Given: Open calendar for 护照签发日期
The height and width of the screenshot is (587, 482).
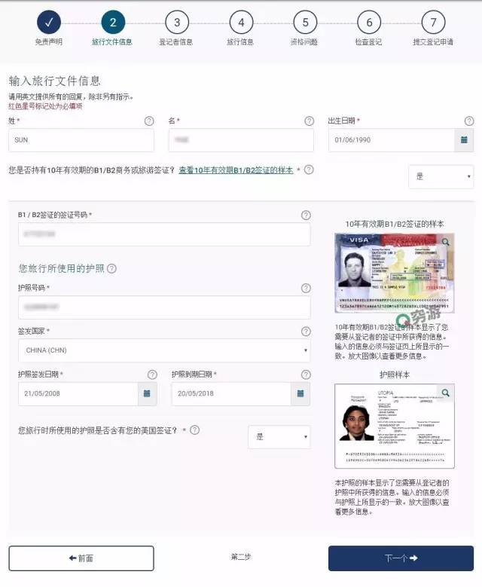Looking at the screenshot, I should 147,393.
